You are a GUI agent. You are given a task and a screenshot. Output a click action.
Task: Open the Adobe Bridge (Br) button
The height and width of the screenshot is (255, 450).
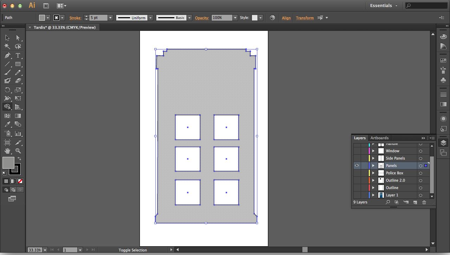click(46, 6)
